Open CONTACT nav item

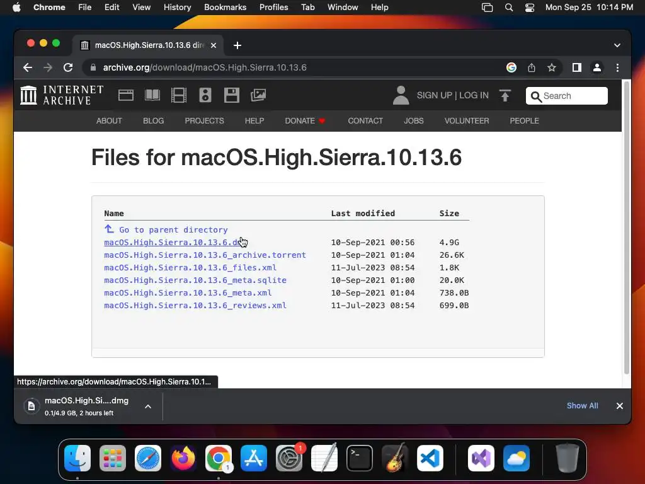[365, 120]
